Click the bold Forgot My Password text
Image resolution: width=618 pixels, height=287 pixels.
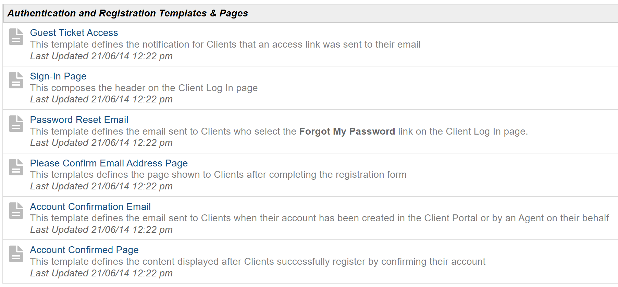tap(347, 132)
